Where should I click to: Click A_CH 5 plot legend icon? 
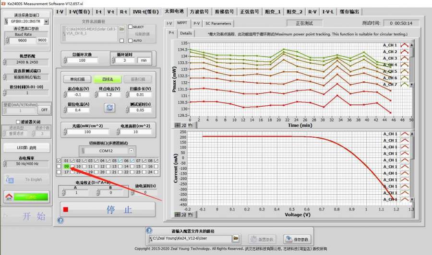405,71
